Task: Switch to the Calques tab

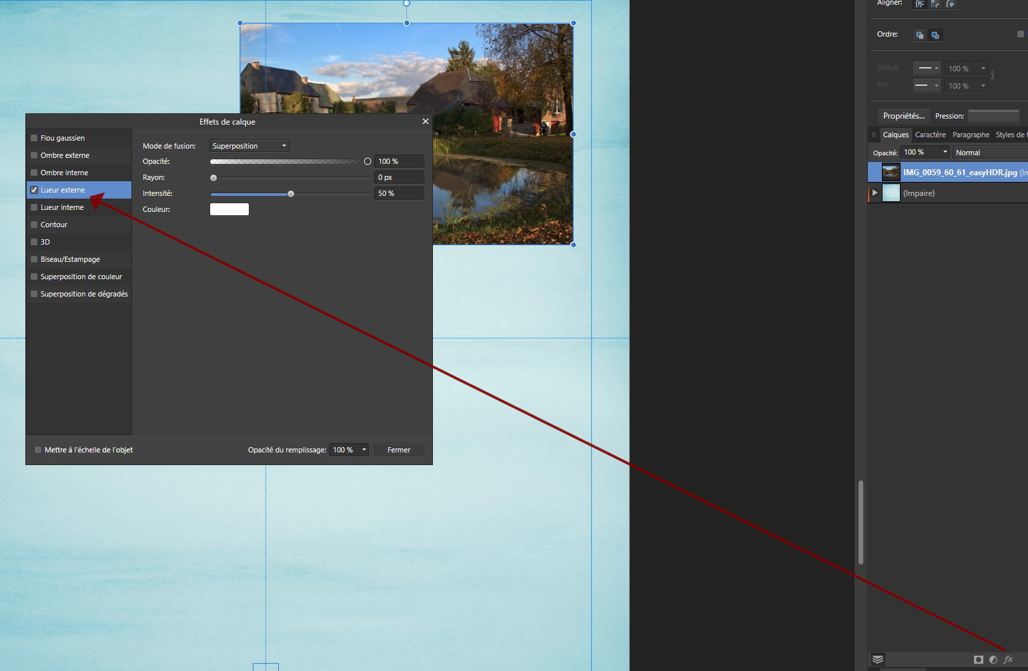Action: (896, 135)
